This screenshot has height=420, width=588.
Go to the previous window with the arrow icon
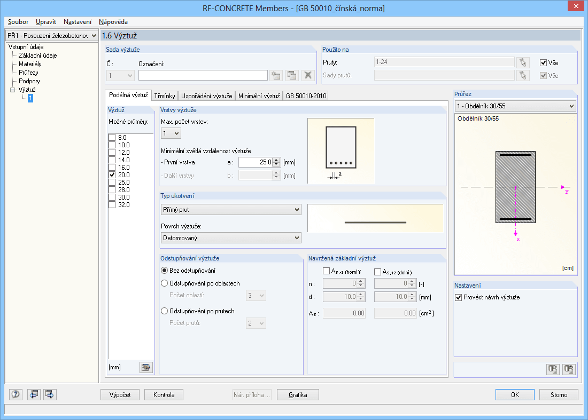[34, 394]
